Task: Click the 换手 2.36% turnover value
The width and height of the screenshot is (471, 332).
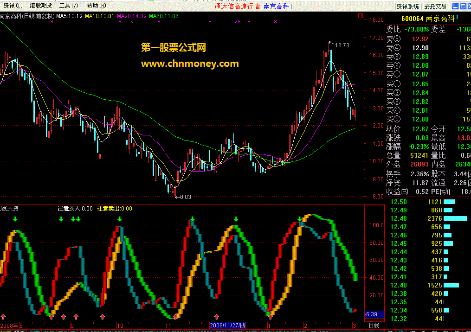Action: pos(419,174)
